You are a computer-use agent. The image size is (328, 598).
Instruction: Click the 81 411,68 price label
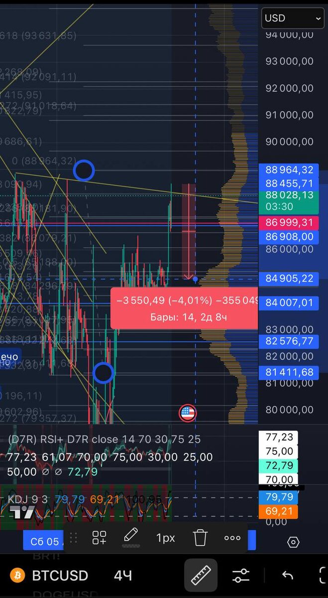pos(289,372)
